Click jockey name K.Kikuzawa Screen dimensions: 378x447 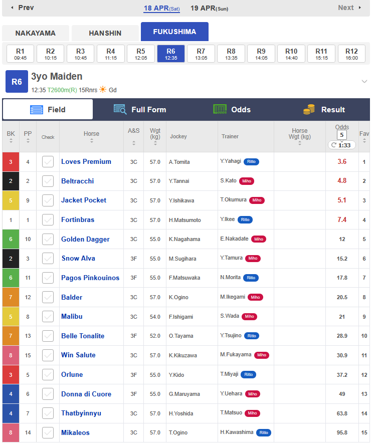[x=183, y=355]
